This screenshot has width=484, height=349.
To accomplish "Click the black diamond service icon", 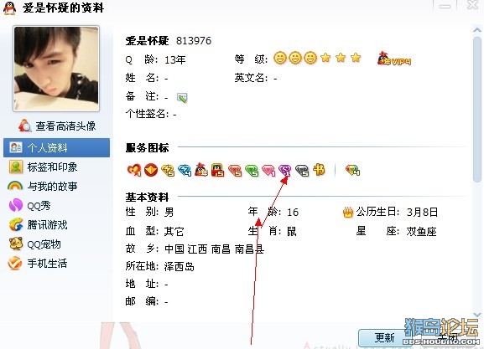I will point(302,170).
